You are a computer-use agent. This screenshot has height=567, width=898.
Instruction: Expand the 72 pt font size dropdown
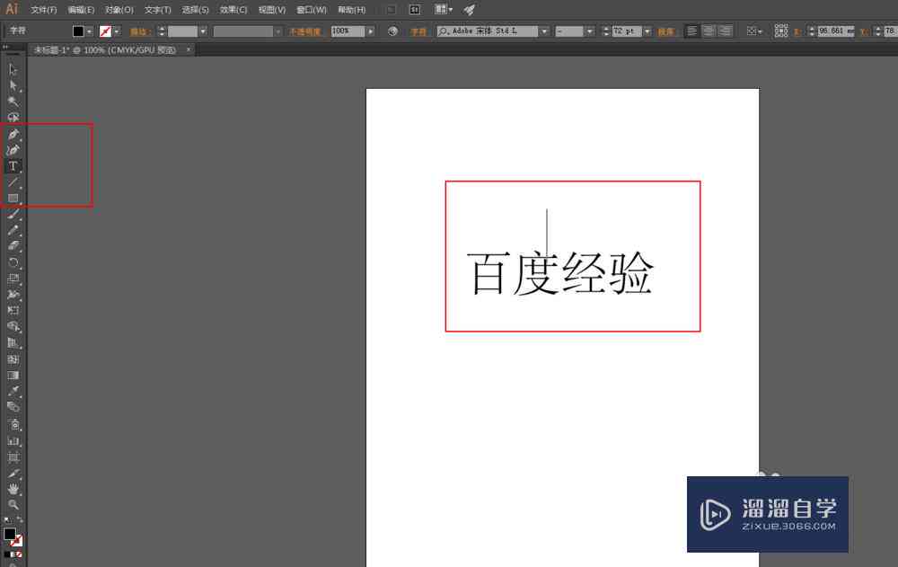(x=647, y=31)
